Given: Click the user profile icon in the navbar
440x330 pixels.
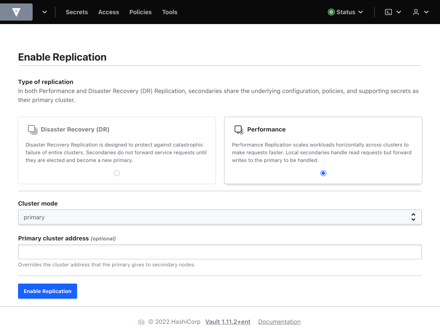Looking at the screenshot, I should click(x=416, y=12).
